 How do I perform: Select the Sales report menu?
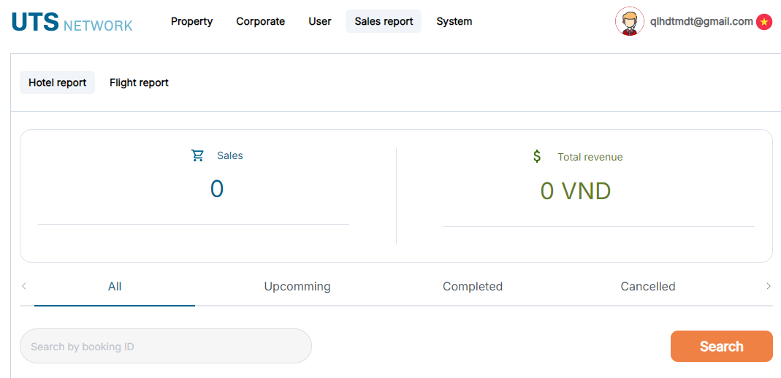384,21
